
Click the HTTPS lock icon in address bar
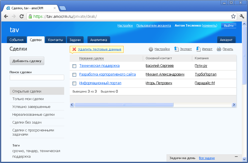point(30,16)
